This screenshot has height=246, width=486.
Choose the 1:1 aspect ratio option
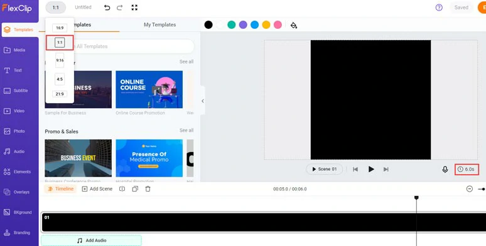click(x=60, y=43)
